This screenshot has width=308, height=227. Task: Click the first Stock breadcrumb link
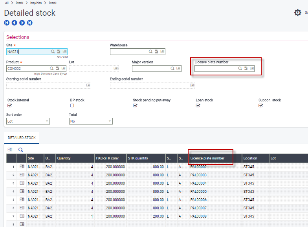[20, 3]
